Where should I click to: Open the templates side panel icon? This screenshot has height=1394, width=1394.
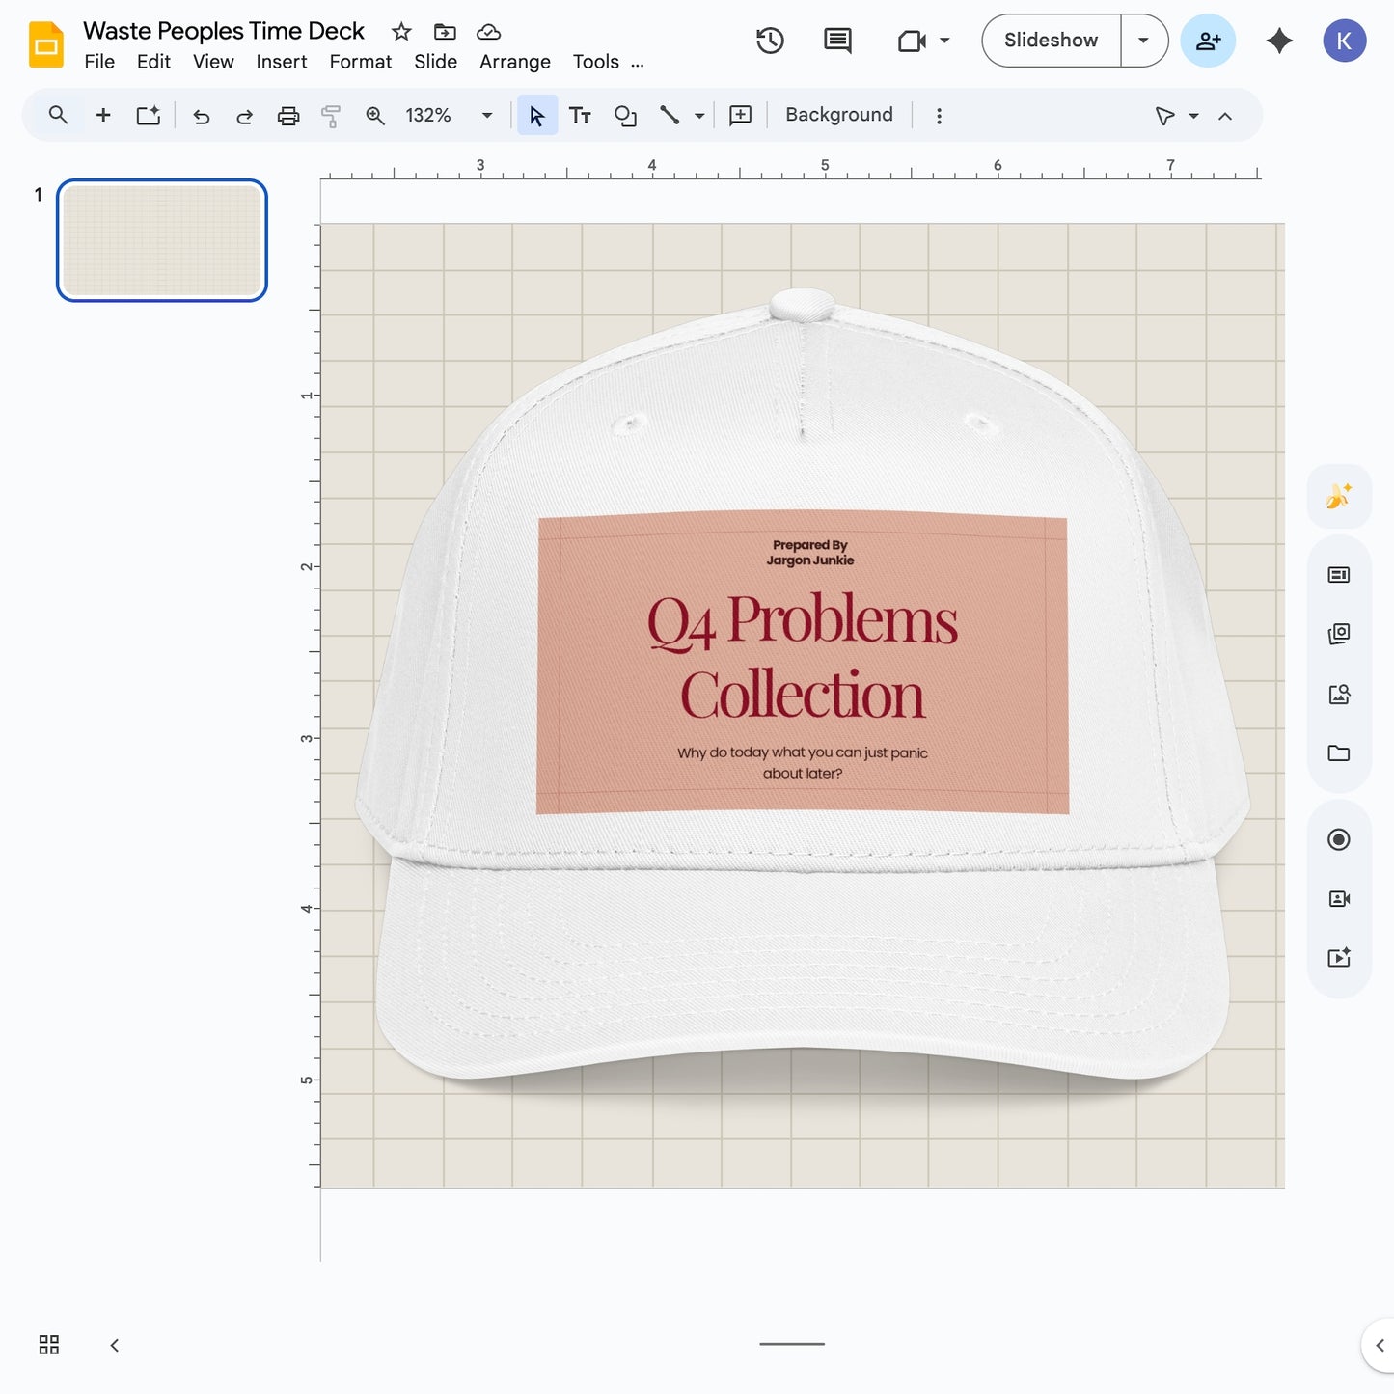1339,575
